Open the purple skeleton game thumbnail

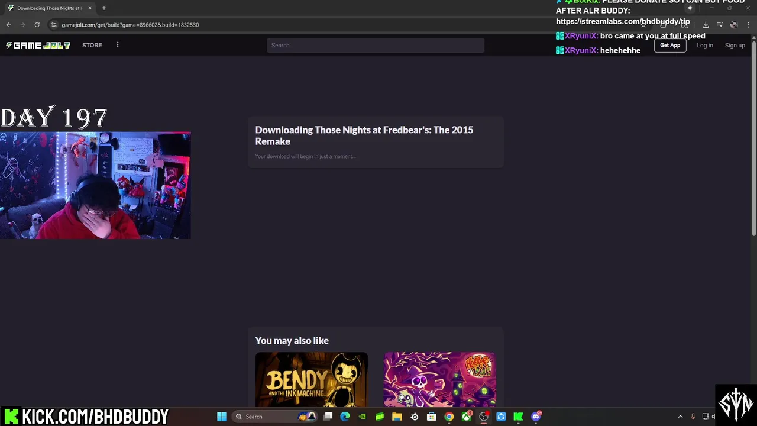tap(439, 380)
